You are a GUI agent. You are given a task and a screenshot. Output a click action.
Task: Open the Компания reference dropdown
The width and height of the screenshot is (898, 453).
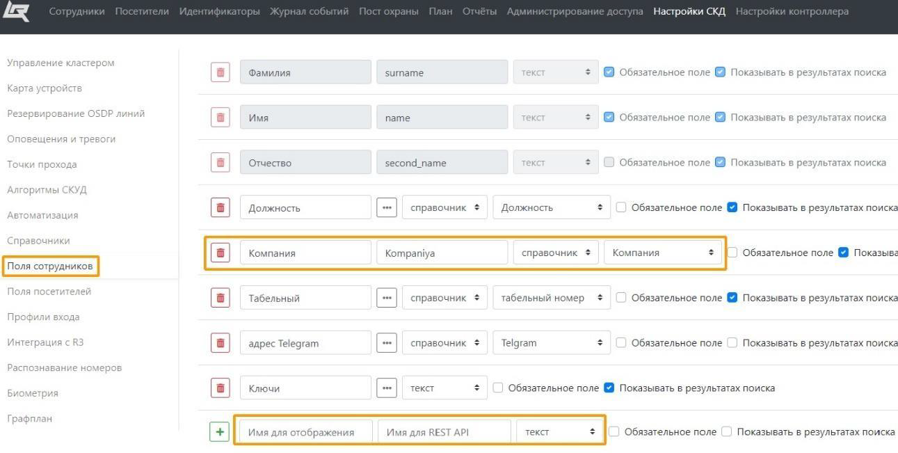663,253
